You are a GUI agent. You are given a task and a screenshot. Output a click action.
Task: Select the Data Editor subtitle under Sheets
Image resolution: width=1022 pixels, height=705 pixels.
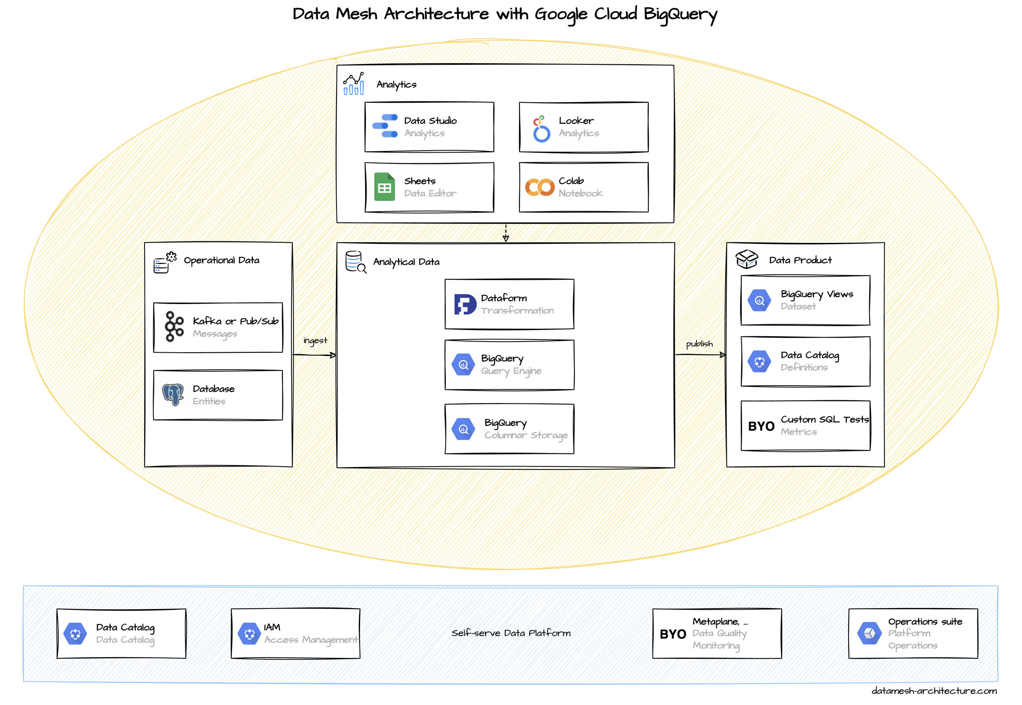[x=430, y=193]
